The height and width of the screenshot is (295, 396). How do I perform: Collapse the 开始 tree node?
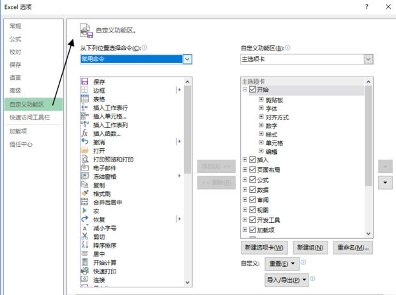pos(245,89)
